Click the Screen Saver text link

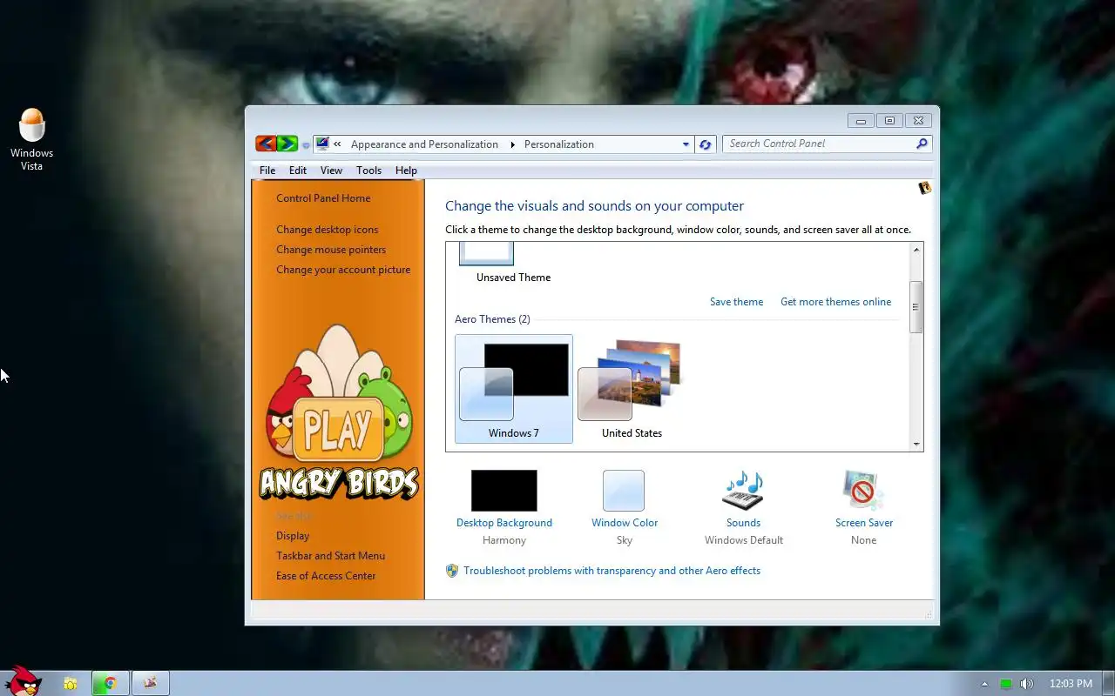864,523
